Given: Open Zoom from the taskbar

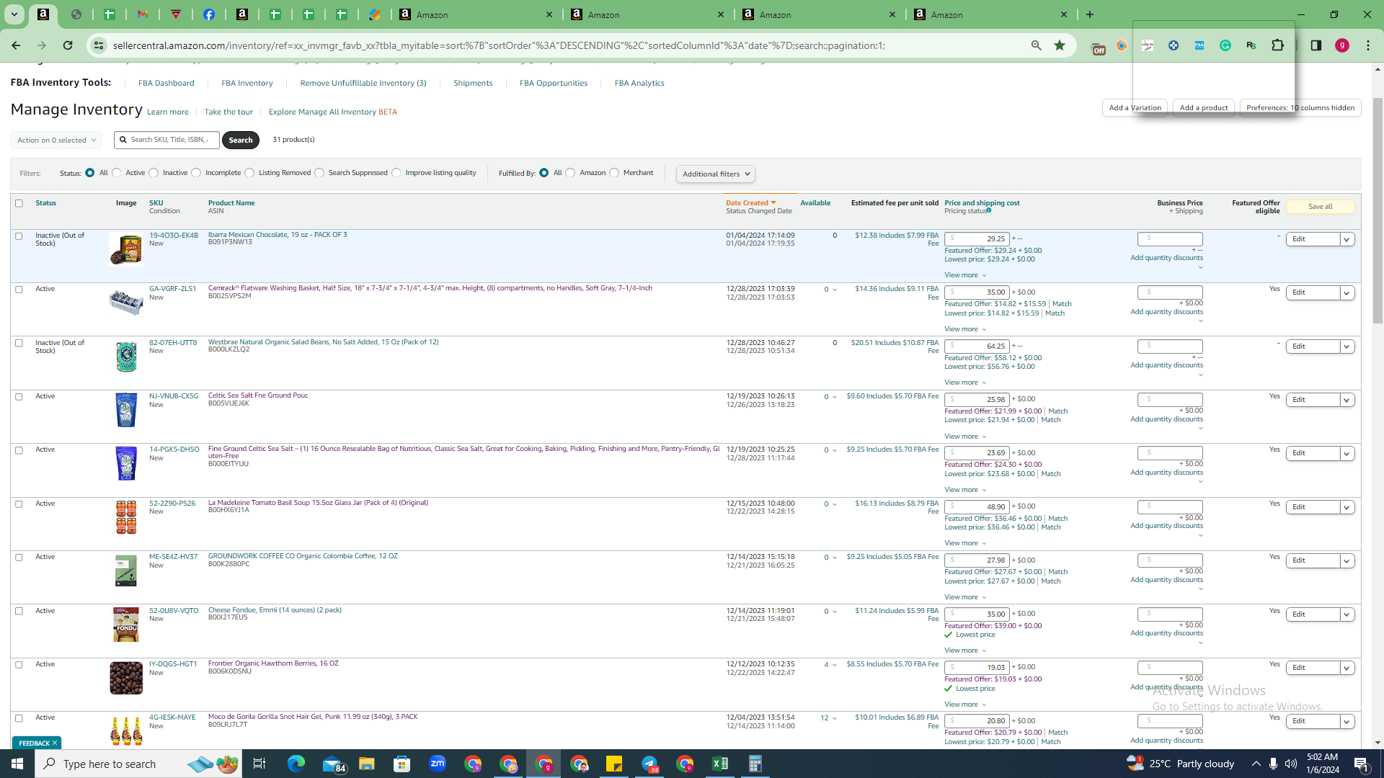Looking at the screenshot, I should tap(438, 764).
